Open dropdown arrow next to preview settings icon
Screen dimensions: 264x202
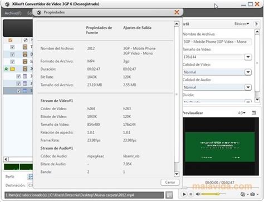point(248,194)
